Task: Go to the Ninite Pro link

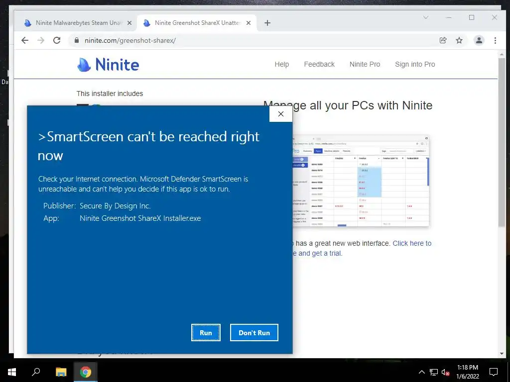Action: point(365,64)
